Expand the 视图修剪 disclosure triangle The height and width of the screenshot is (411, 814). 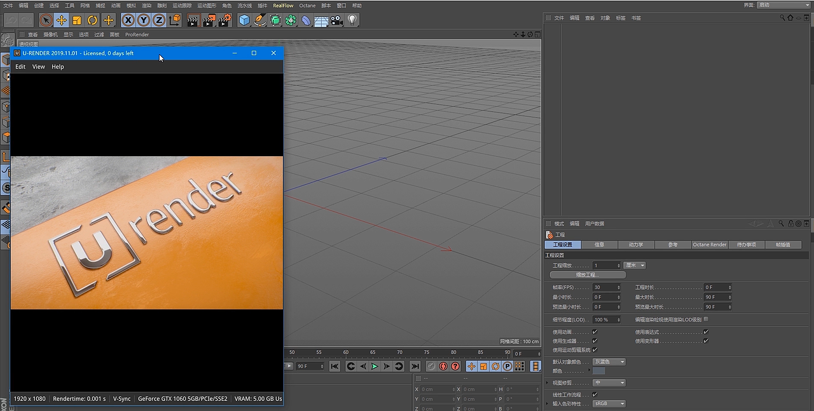pyautogui.click(x=548, y=383)
